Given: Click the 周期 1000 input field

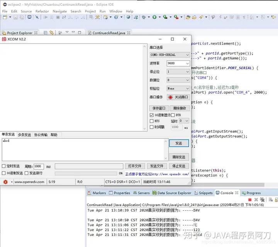Looking at the screenshot, I should [x=39, y=166].
